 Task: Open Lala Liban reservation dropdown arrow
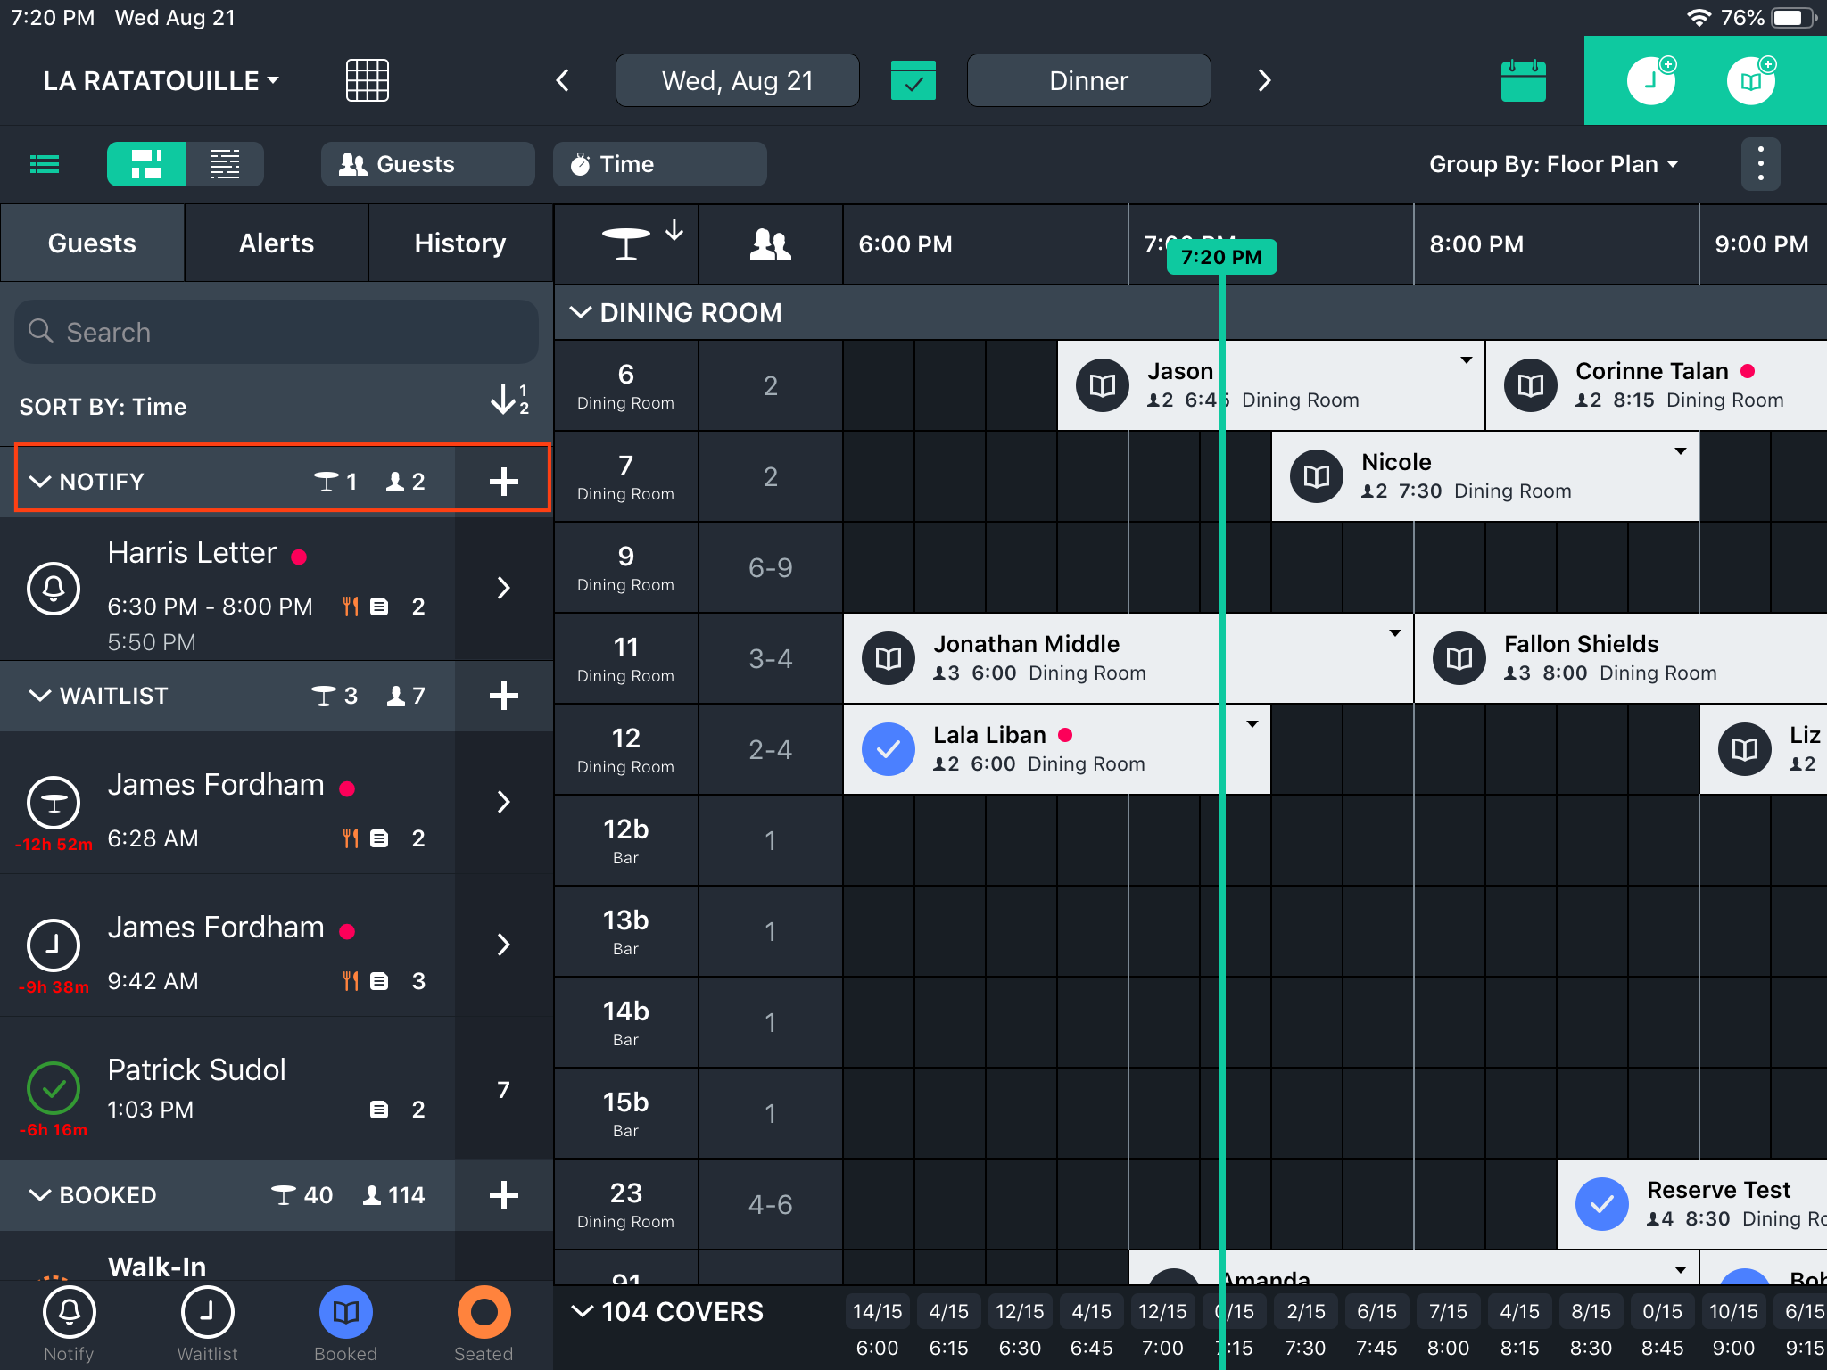click(x=1252, y=724)
